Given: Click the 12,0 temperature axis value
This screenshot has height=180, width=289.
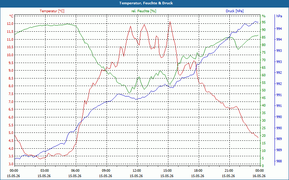Looking at the screenshot, I should 10,24.
